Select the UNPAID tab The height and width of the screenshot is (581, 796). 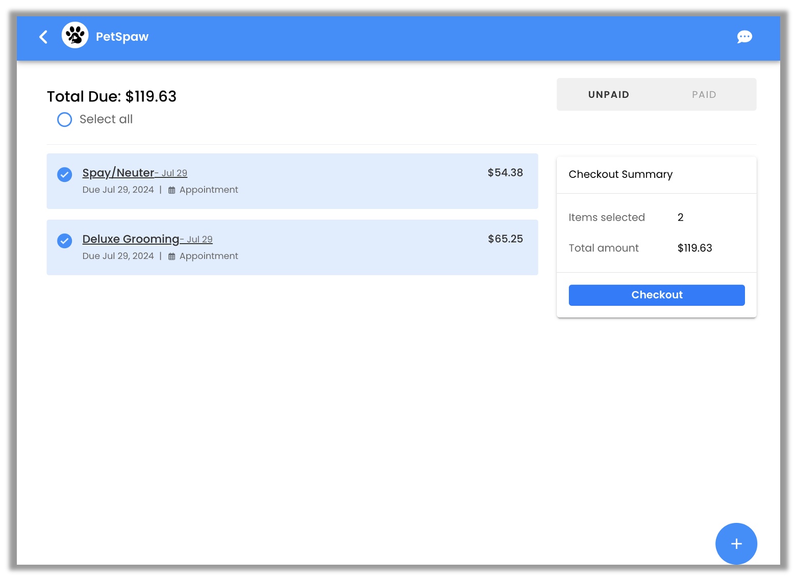(608, 95)
